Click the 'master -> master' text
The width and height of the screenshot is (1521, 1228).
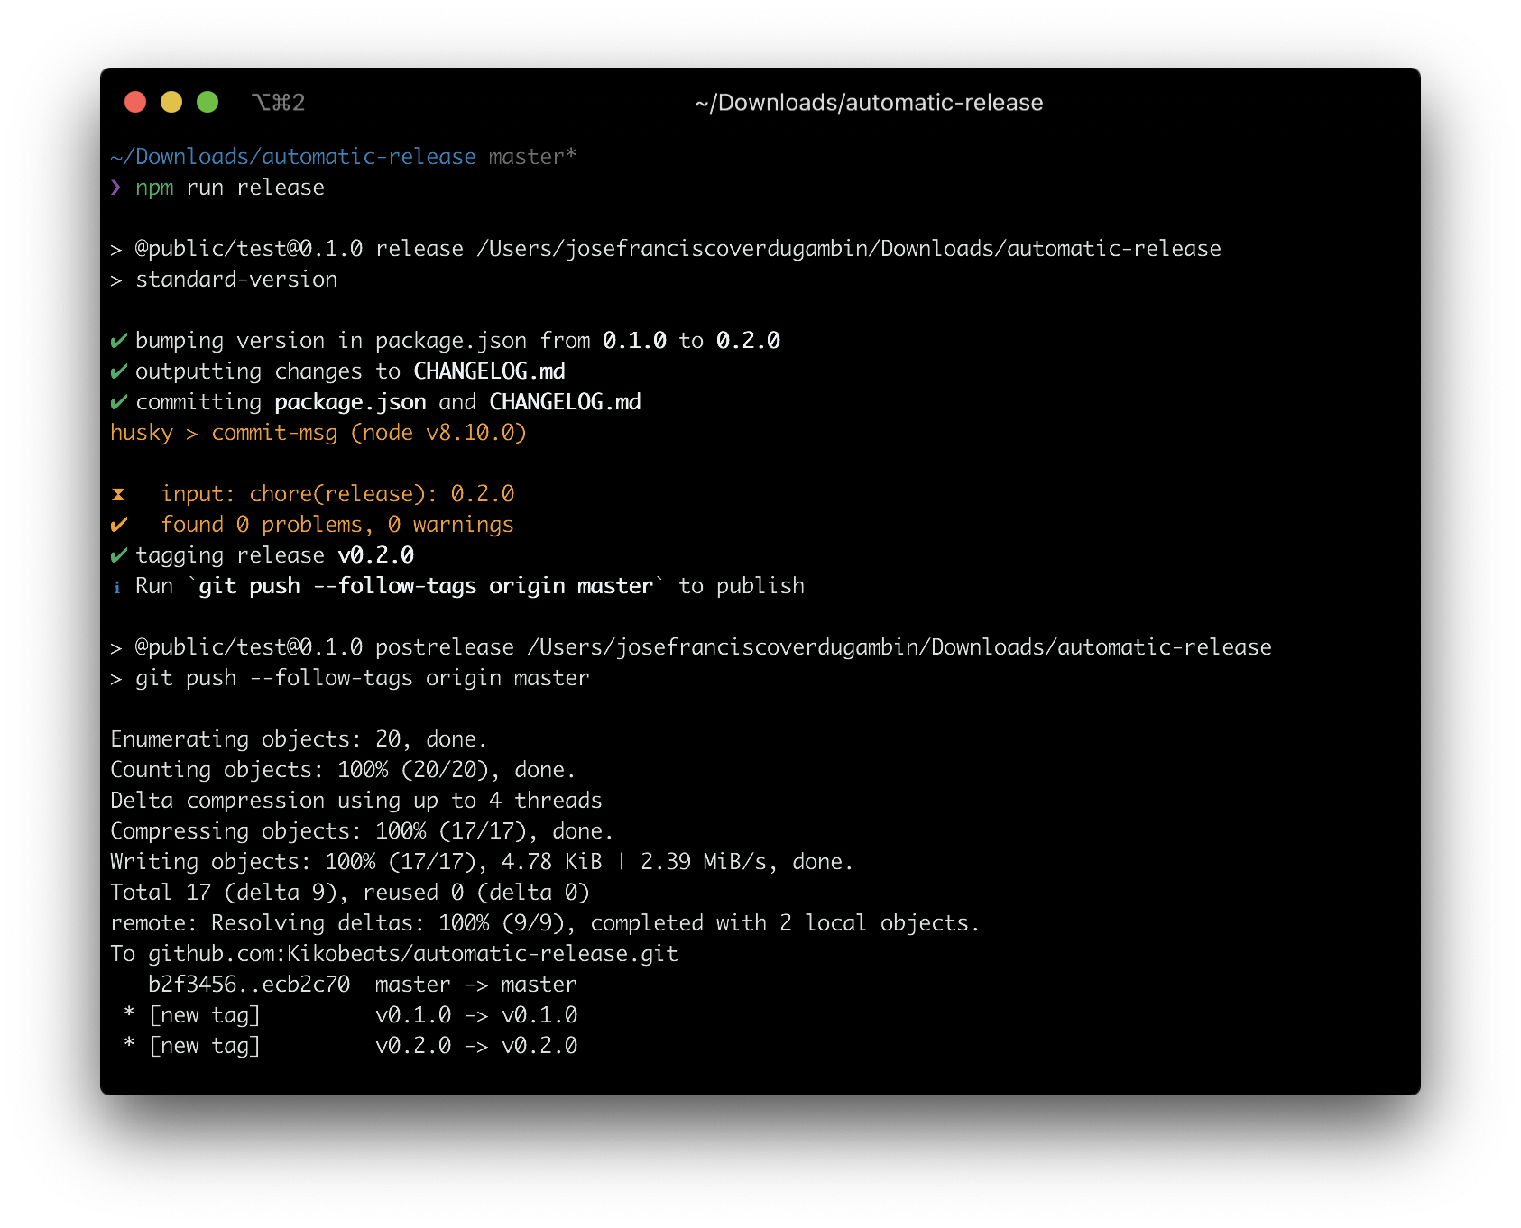(476, 985)
